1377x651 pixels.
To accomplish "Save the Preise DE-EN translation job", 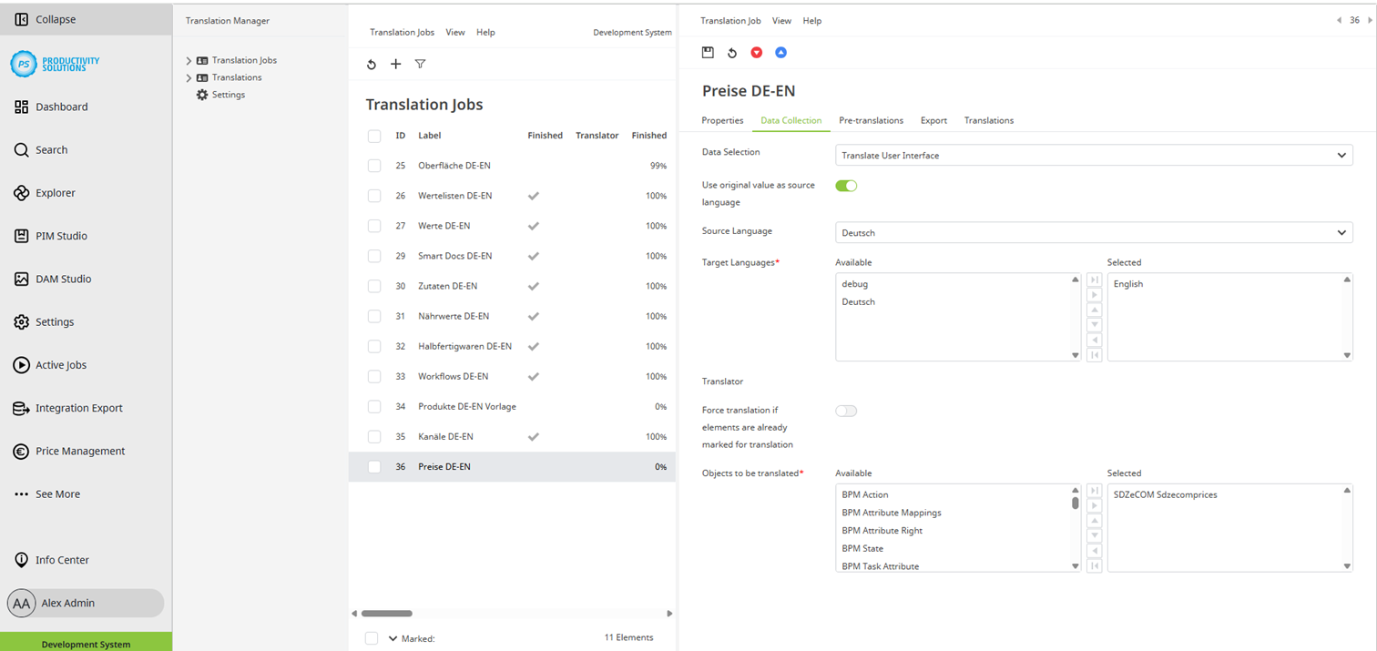I will point(708,52).
